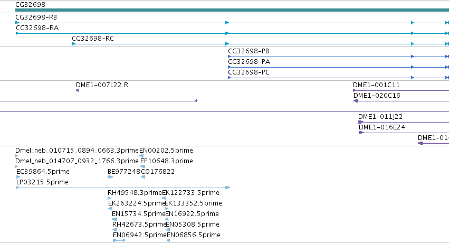Click the EK122733.5prime feature glyph
This screenshot has width=449, height=243.
click(164, 198)
